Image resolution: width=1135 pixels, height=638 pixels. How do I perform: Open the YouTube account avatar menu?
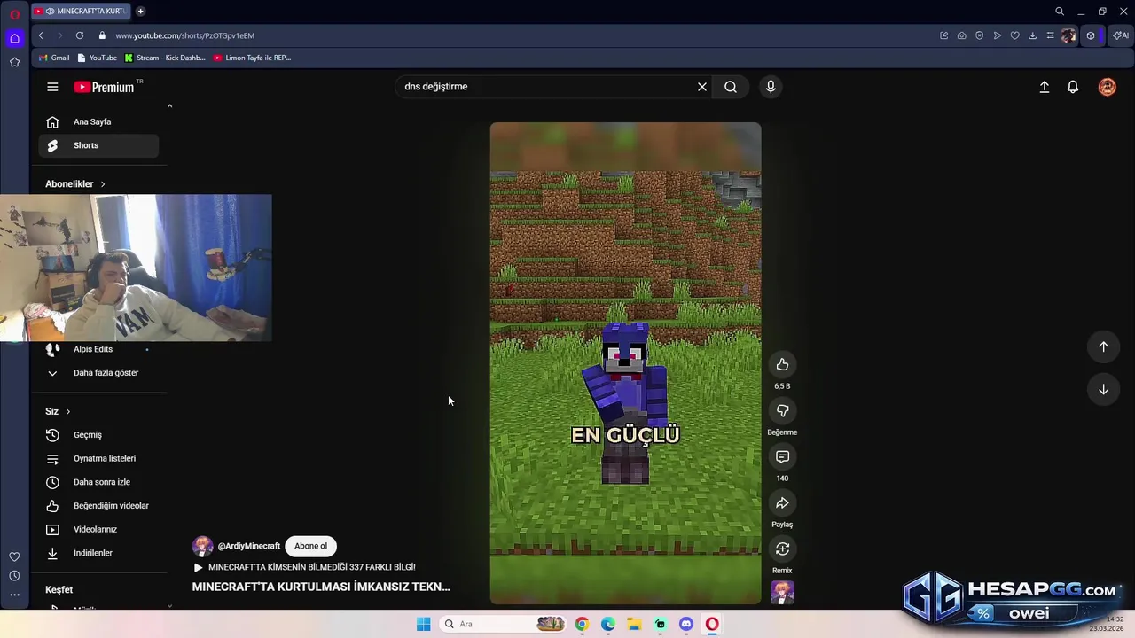[x=1107, y=87]
